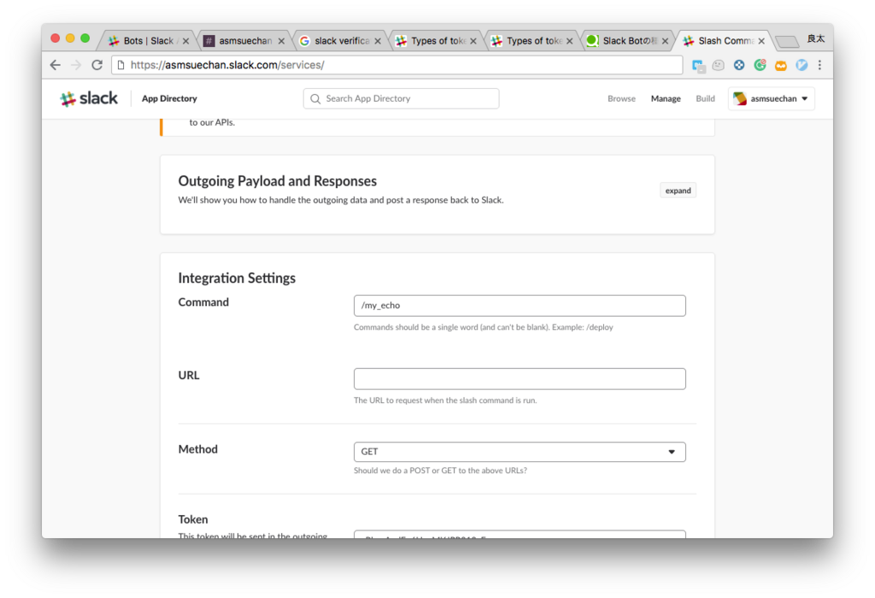875x598 pixels.
Task: Click the search magnifier icon
Action: pyautogui.click(x=315, y=99)
